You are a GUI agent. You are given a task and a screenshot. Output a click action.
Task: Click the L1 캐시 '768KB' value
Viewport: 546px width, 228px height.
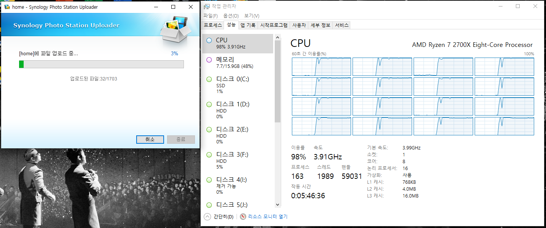tap(409, 182)
